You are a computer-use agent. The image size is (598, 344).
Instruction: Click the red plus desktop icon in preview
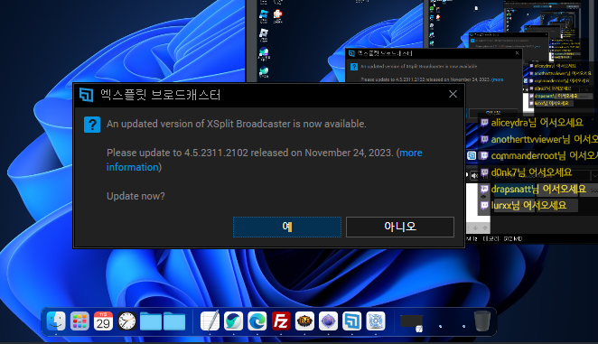click(277, 14)
